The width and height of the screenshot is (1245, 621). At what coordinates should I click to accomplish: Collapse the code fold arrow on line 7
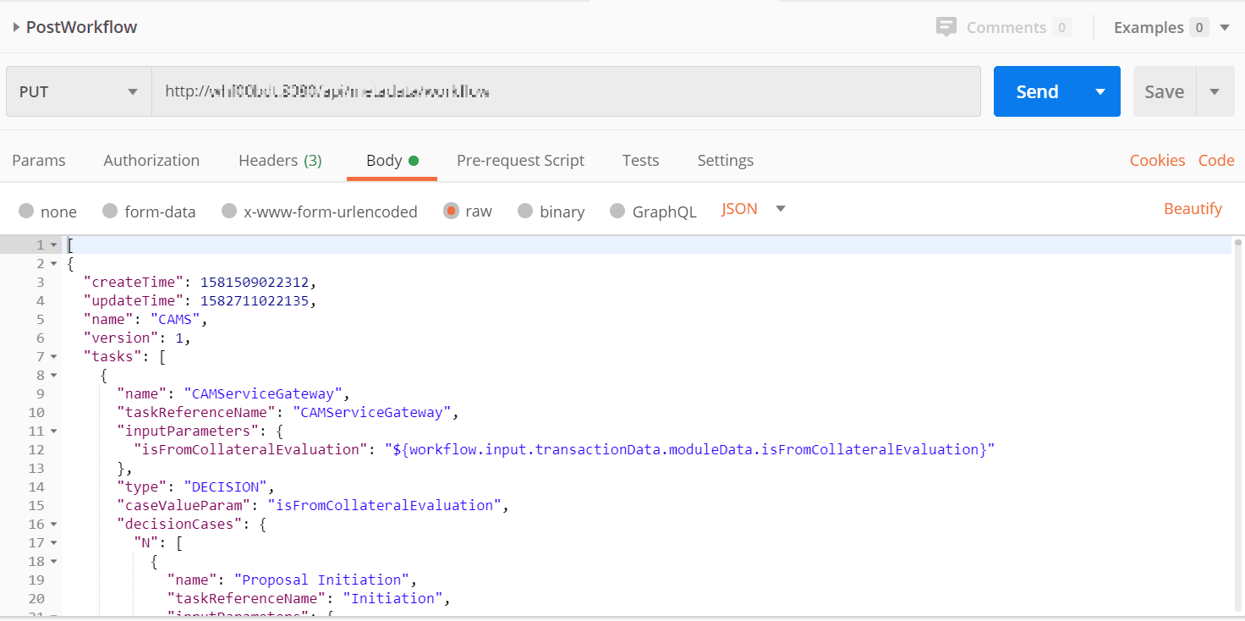(54, 357)
